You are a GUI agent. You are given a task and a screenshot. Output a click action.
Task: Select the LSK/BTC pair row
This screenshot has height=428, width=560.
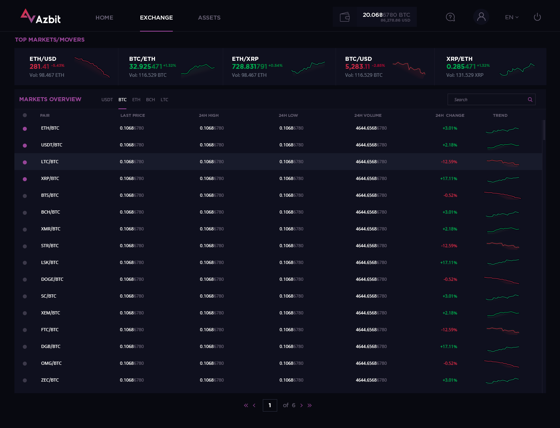[x=278, y=262]
